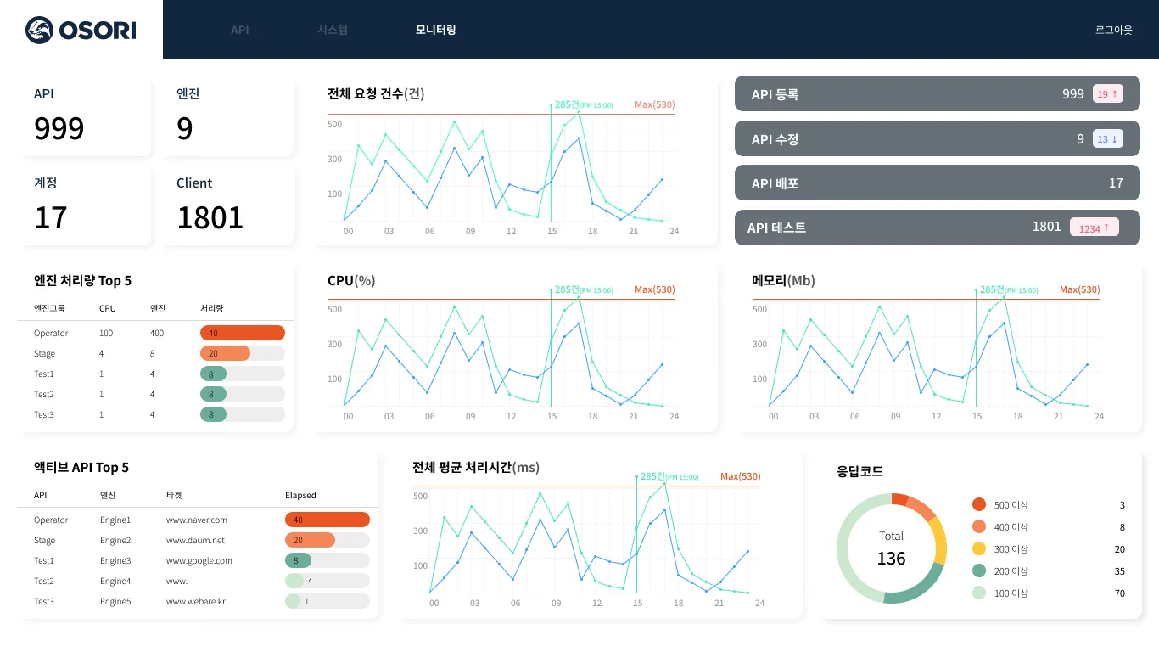Click the CPU(%) chart title
Viewport: 1159px width, 652px height.
(x=351, y=280)
